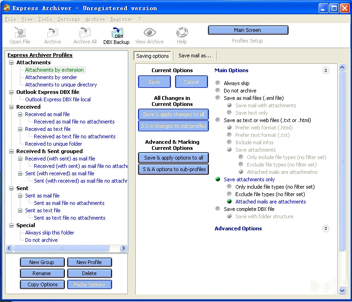Select Attachments by extension profile

point(54,70)
